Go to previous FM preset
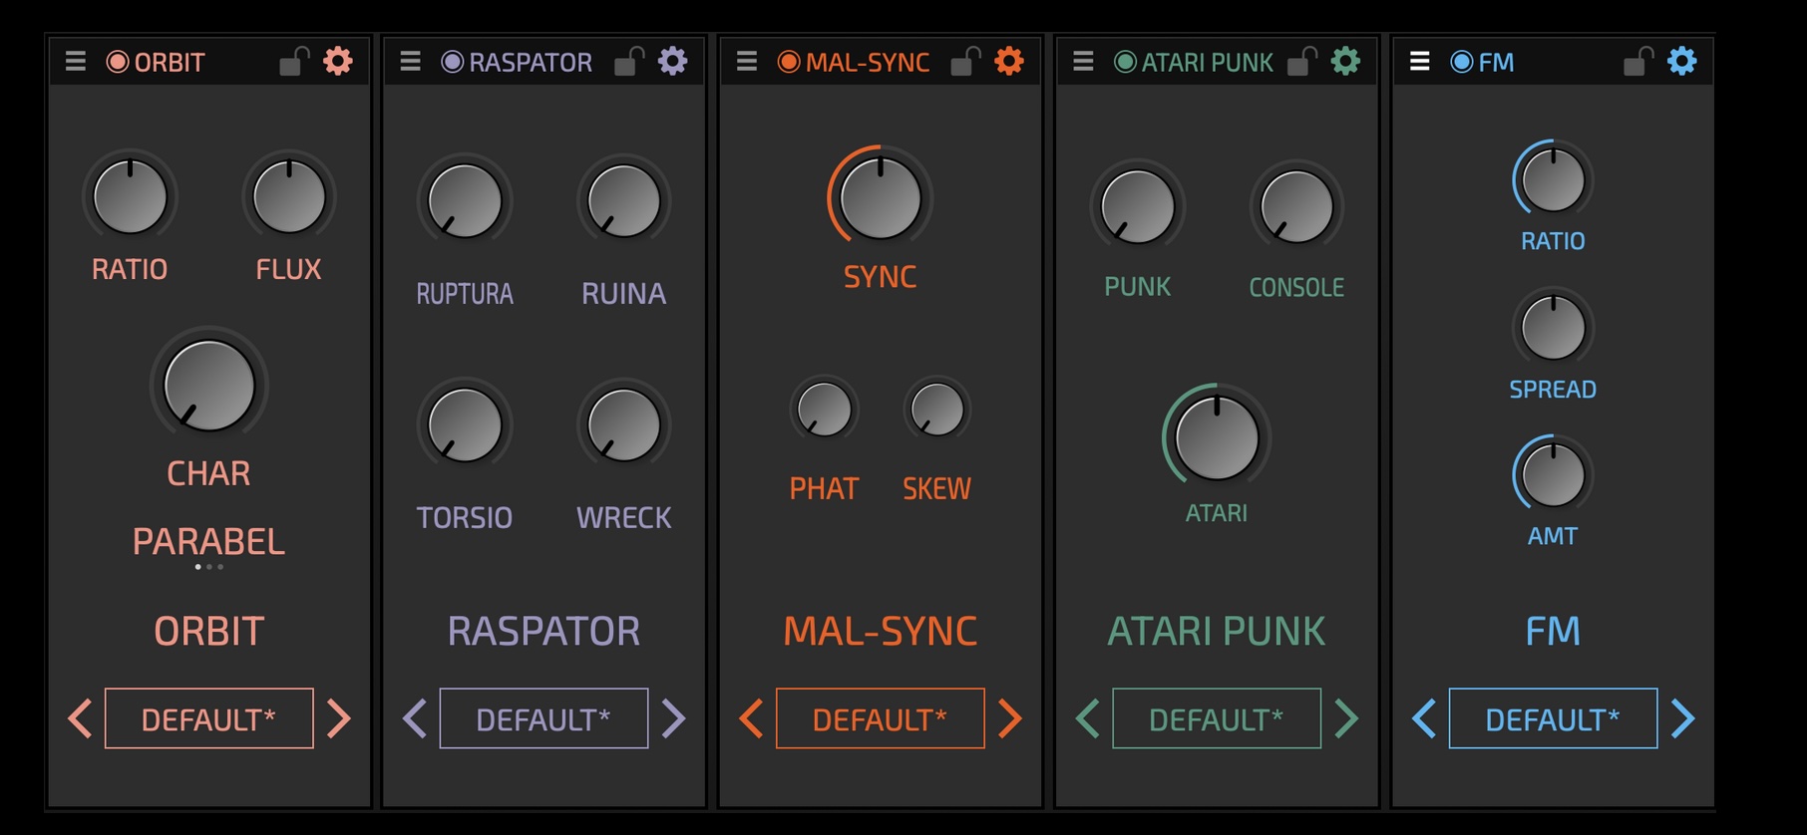The width and height of the screenshot is (1807, 835). pyautogui.click(x=1425, y=718)
